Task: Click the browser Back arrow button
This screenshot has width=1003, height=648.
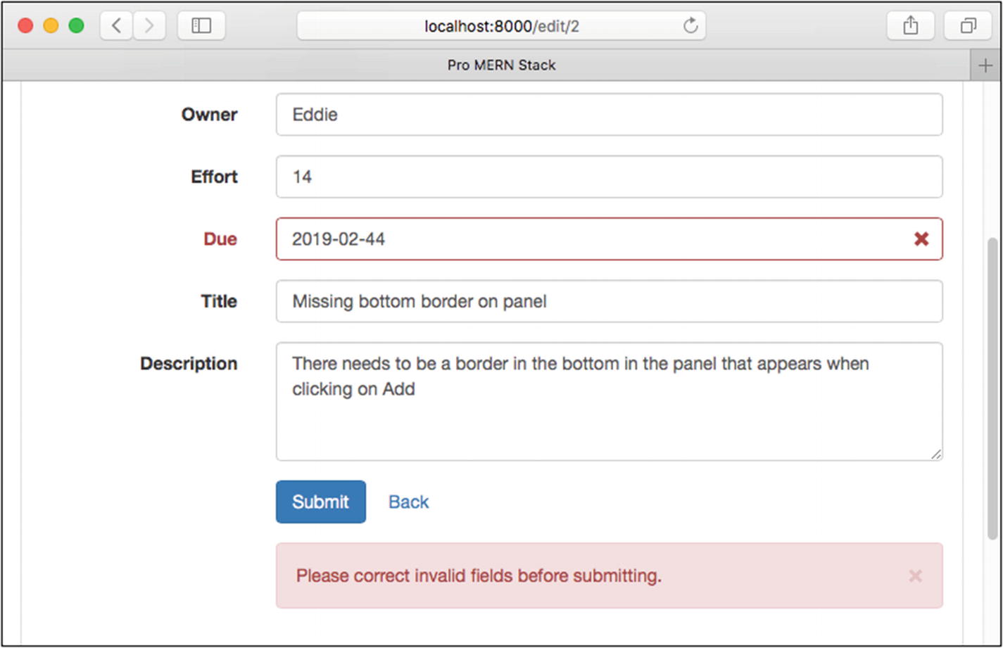Action: point(116,26)
